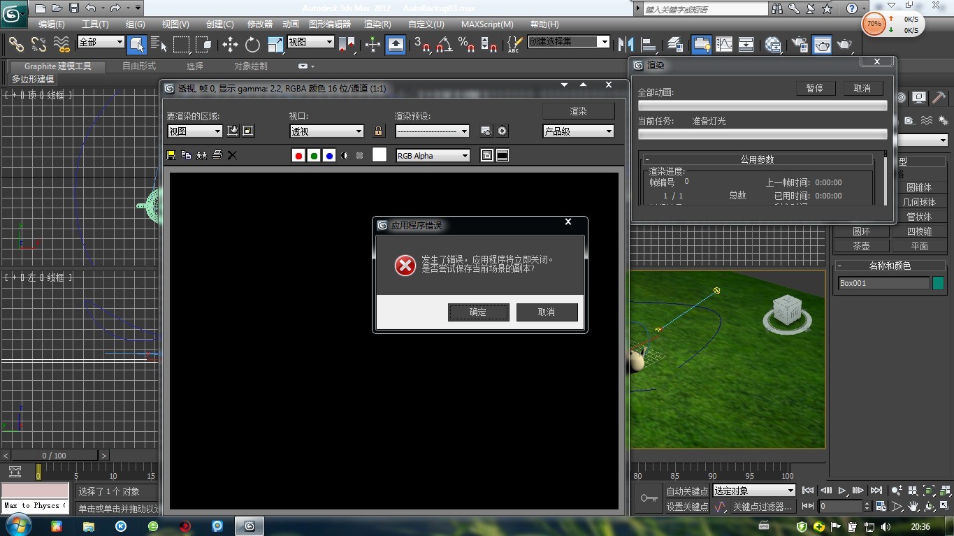Click the Clear X icon in frame window
Image resolution: width=954 pixels, height=536 pixels.
232,155
